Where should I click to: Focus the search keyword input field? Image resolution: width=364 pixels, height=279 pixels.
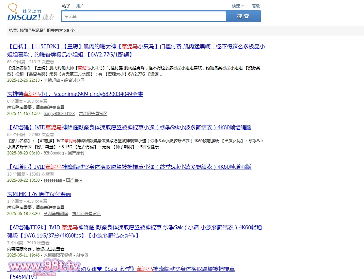click(x=143, y=16)
